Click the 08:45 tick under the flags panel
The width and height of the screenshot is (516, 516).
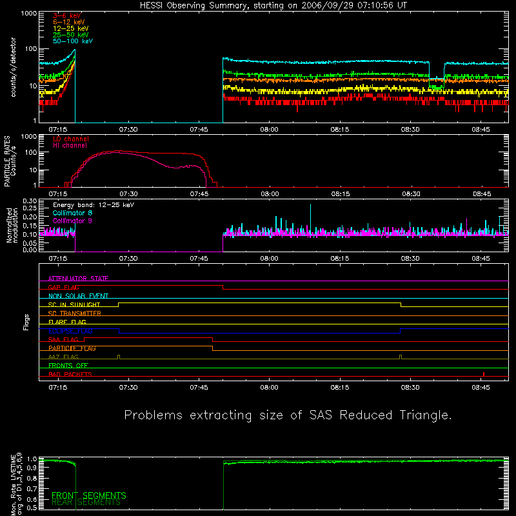(481, 388)
